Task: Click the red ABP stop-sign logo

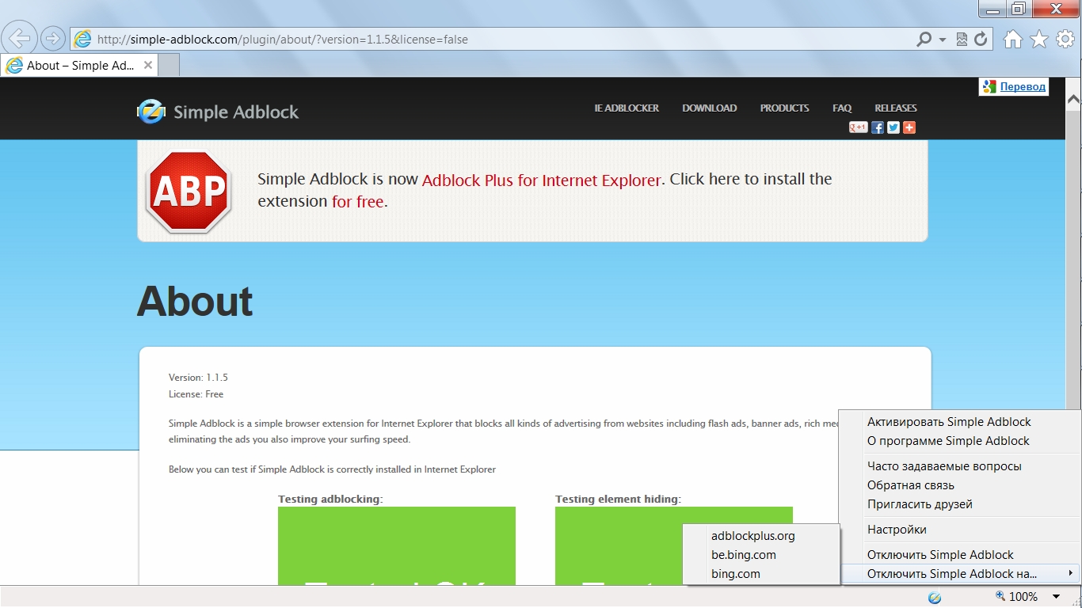Action: pyautogui.click(x=188, y=192)
